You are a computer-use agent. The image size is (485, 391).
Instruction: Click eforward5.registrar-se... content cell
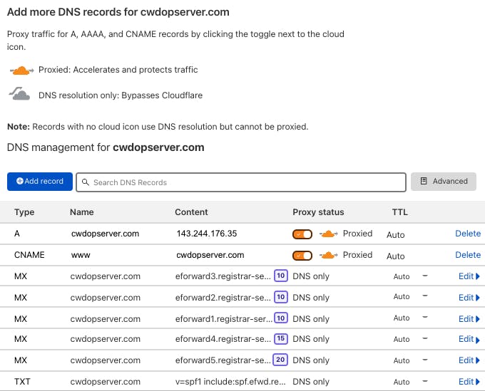(223, 360)
